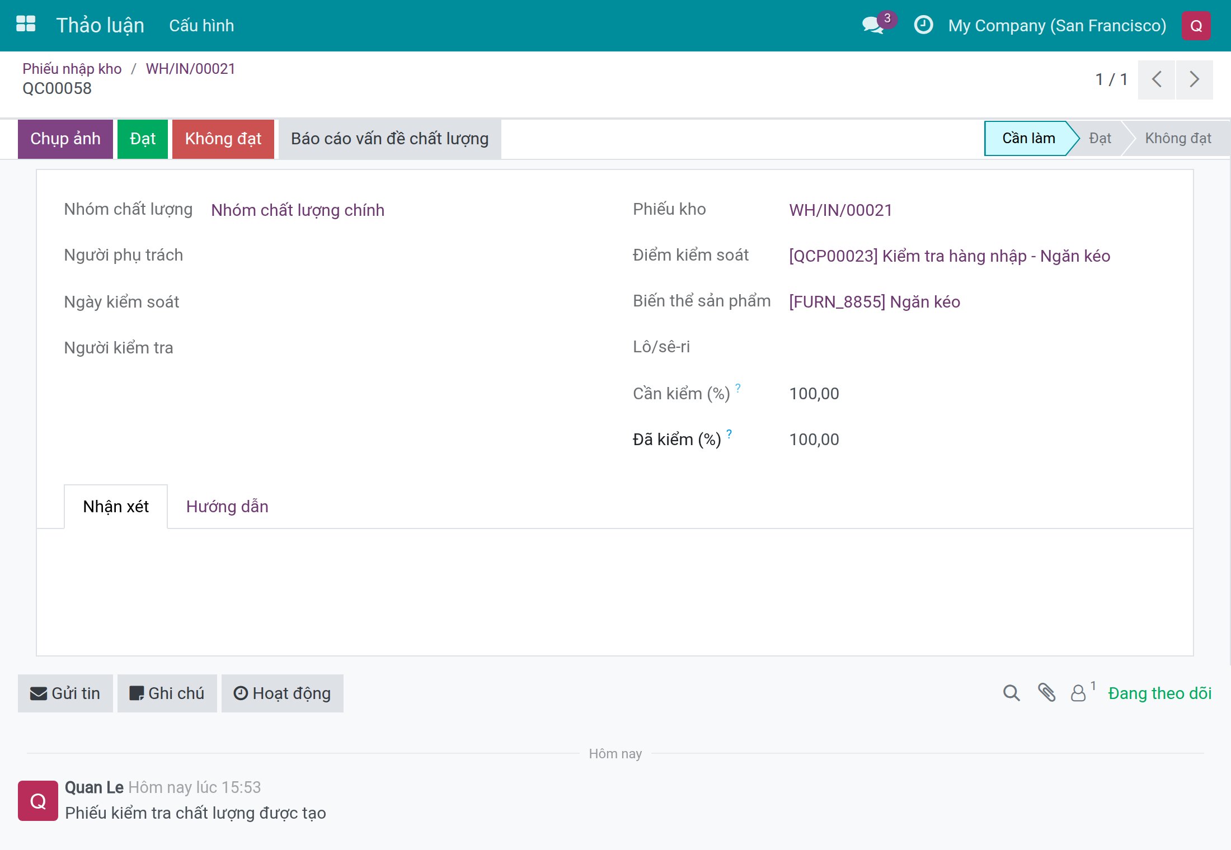Go to previous record arrow

pos(1157,79)
